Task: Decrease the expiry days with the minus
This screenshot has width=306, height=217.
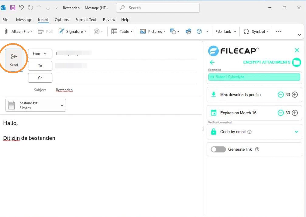Action: pyautogui.click(x=281, y=113)
